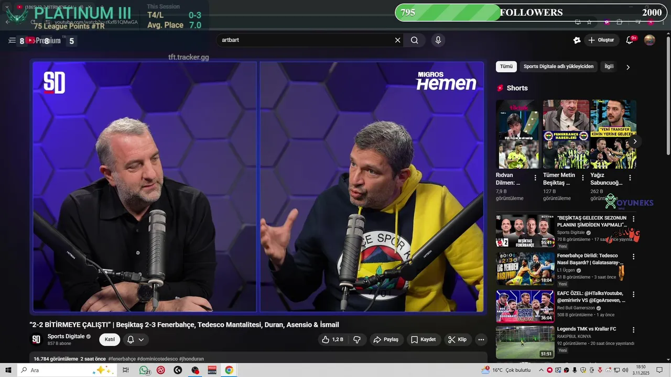Open options menu for Legends TMK video

(633, 330)
